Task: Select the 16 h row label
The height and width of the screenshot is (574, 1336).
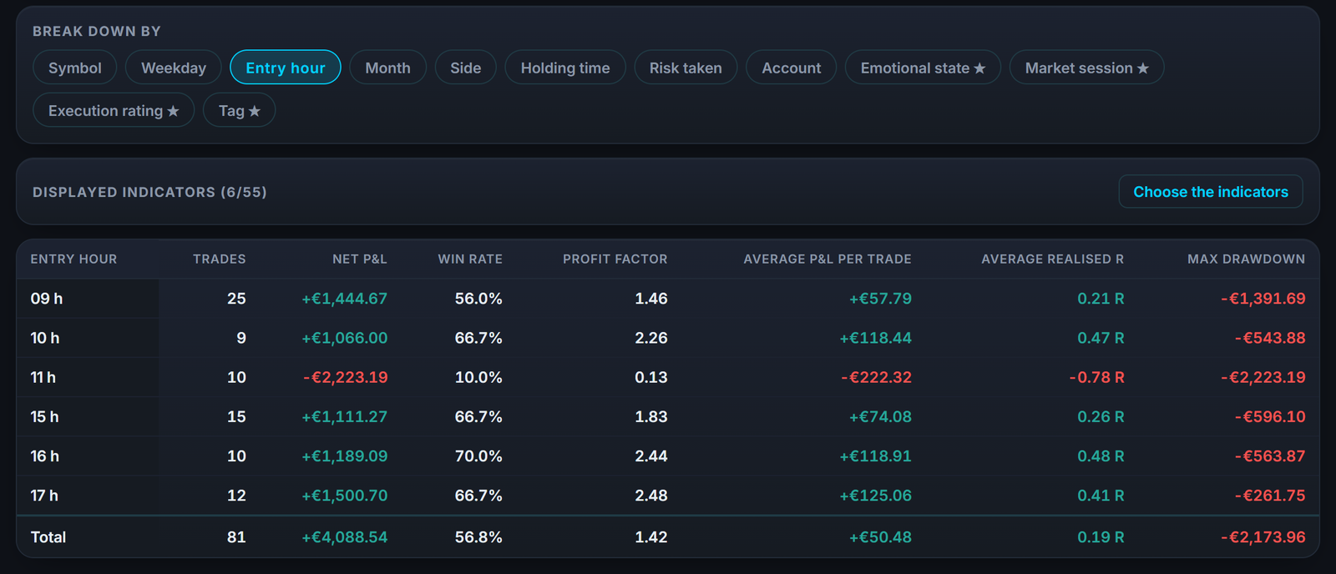Action: tap(45, 456)
